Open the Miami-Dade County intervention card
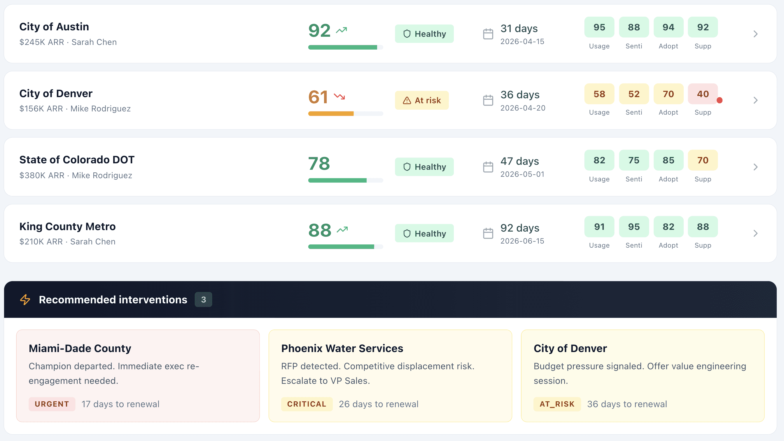The height and width of the screenshot is (441, 784). pyautogui.click(x=138, y=376)
